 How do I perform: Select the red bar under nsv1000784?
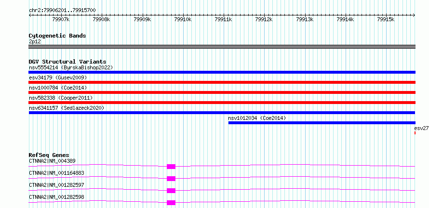[x=222, y=92]
